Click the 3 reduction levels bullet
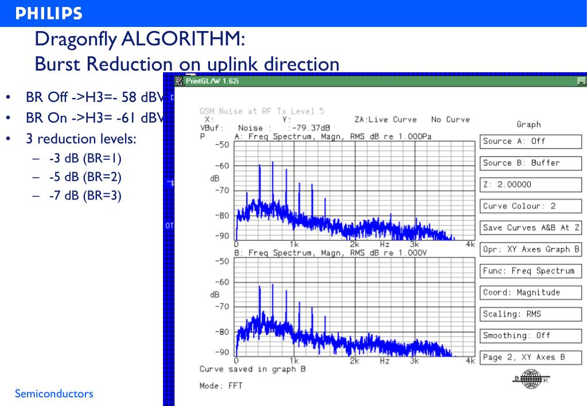Screen dimensions: 587x406 point(81,139)
